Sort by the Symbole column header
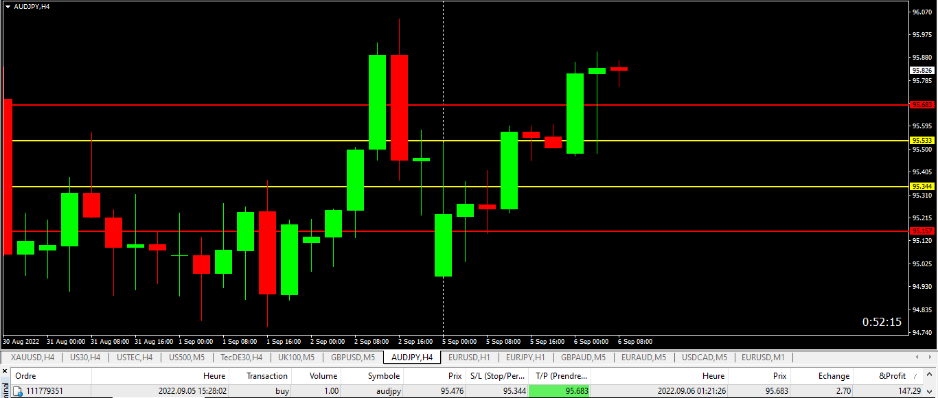Image resolution: width=938 pixels, height=398 pixels. [372, 375]
